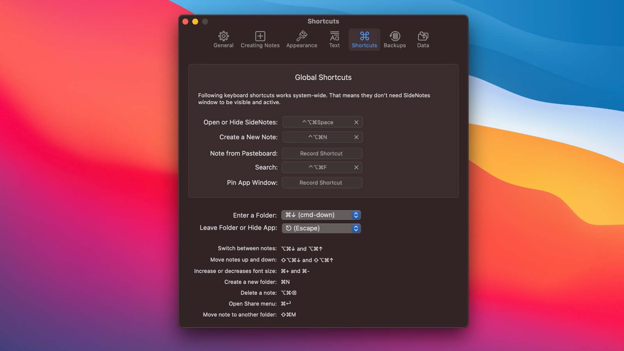Click the ⇧⌘M shortcut text
Screen dimensions: 624x351
(289, 315)
